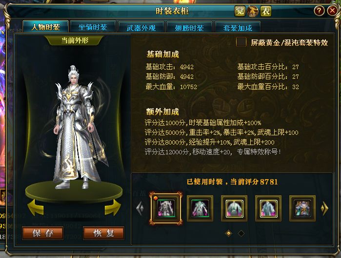The height and width of the screenshot is (258, 341).
Task: Select the second page indicator diamond
Action: click(x=241, y=233)
